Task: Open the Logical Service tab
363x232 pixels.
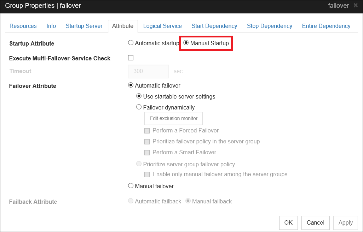Action: [162, 26]
